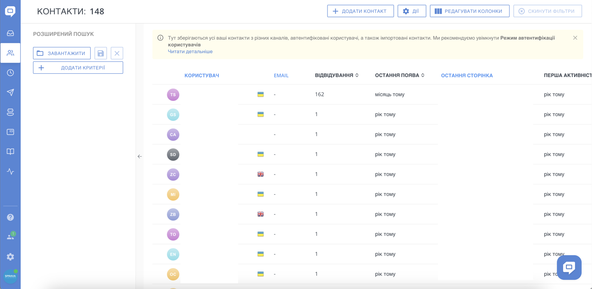Open analytics pulse icon in sidebar

pos(10,171)
